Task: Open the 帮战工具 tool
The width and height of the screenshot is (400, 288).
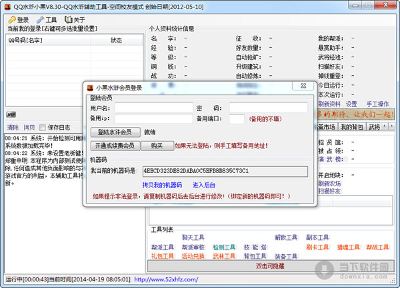Action: point(377,247)
